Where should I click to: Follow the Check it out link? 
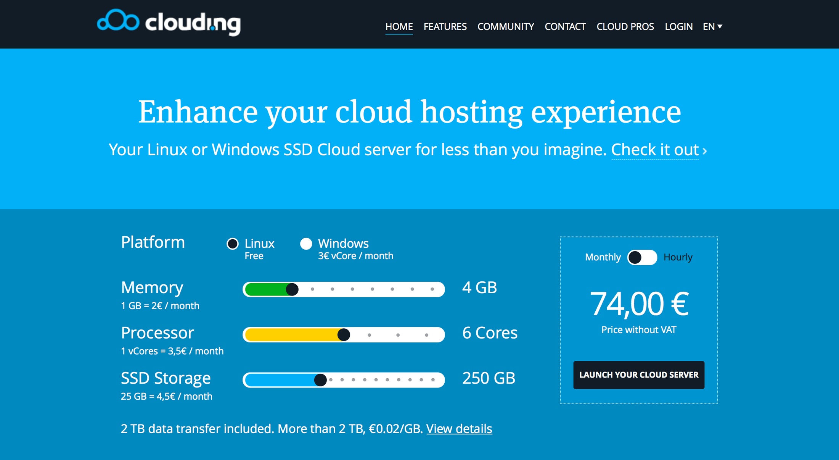pos(655,150)
